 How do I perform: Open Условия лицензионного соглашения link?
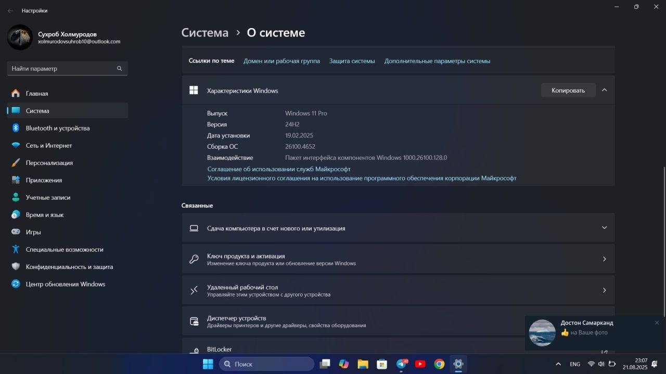[362, 178]
